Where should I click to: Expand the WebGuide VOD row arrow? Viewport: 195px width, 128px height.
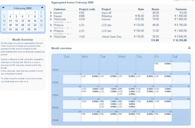(51, 37)
